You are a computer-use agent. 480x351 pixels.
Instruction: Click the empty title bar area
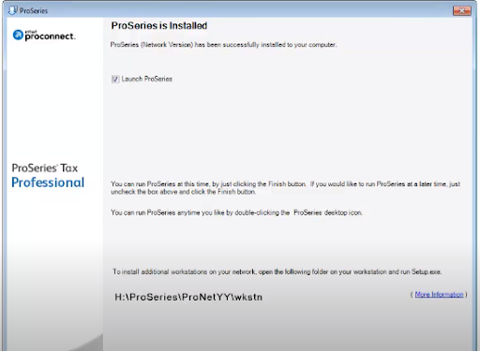pyautogui.click(x=250, y=10)
